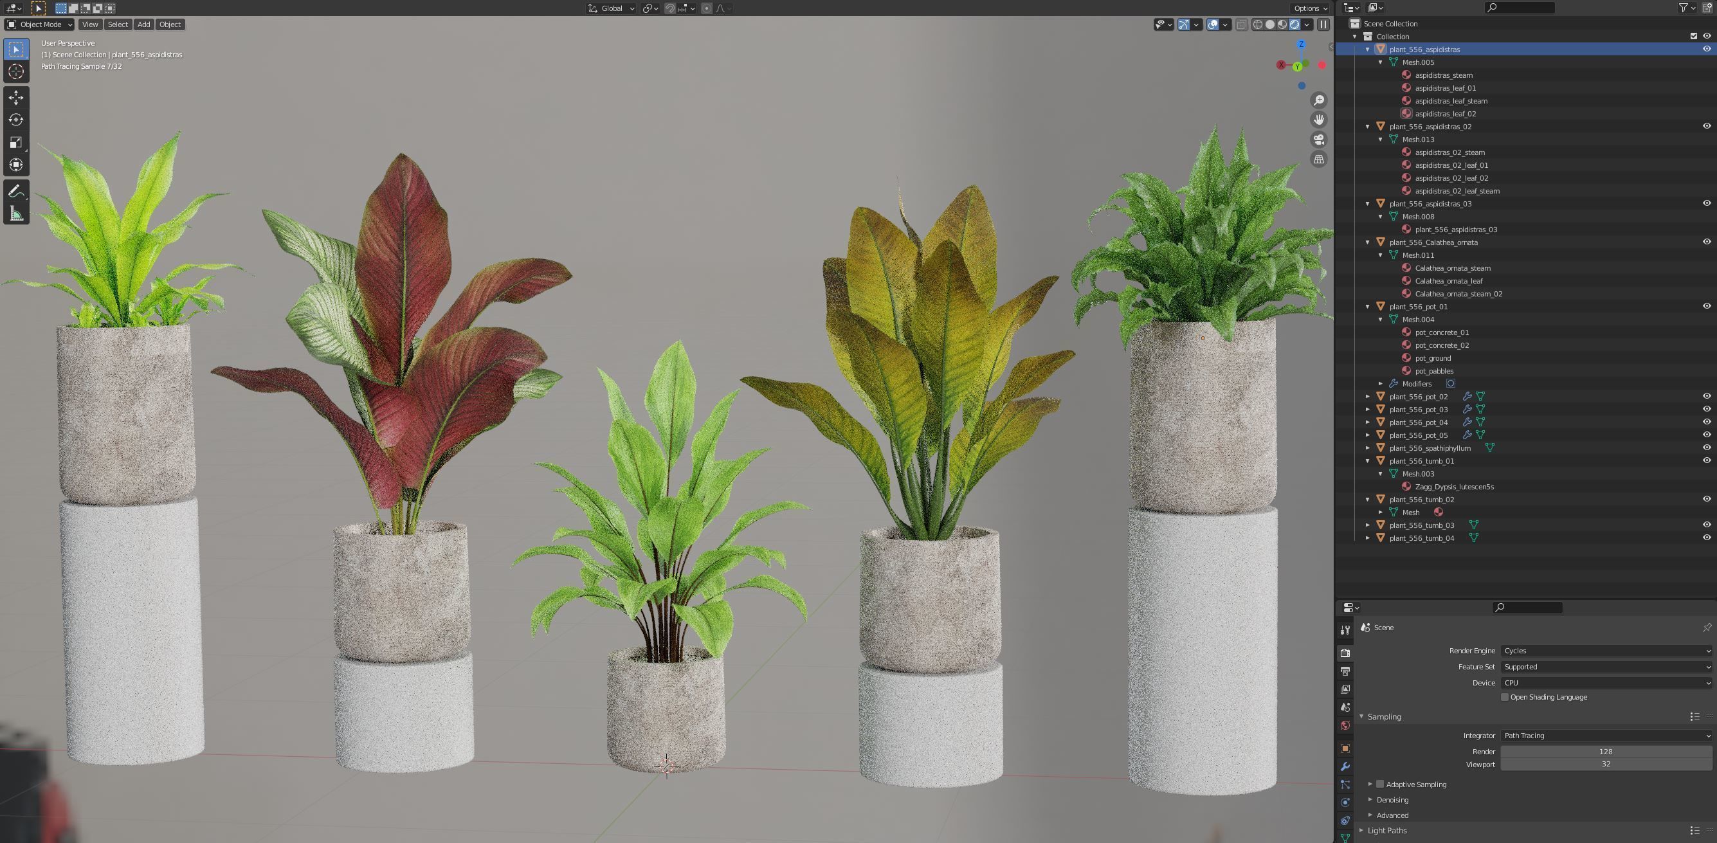The width and height of the screenshot is (1717, 843).
Task: Switch to orthographic view grid icon
Action: [x=1318, y=159]
